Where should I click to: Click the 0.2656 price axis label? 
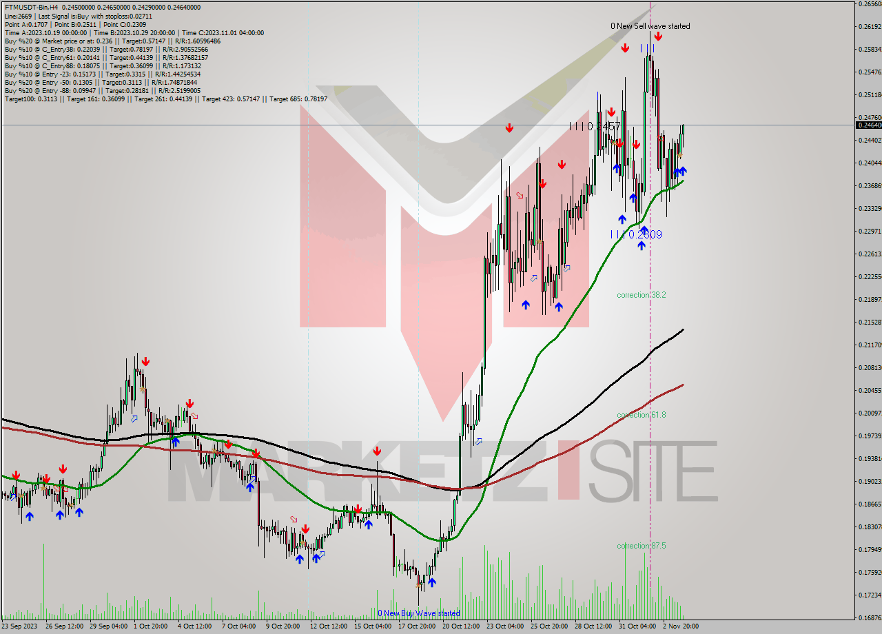click(870, 4)
